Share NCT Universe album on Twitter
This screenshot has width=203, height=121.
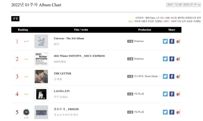(x=165, y=41)
